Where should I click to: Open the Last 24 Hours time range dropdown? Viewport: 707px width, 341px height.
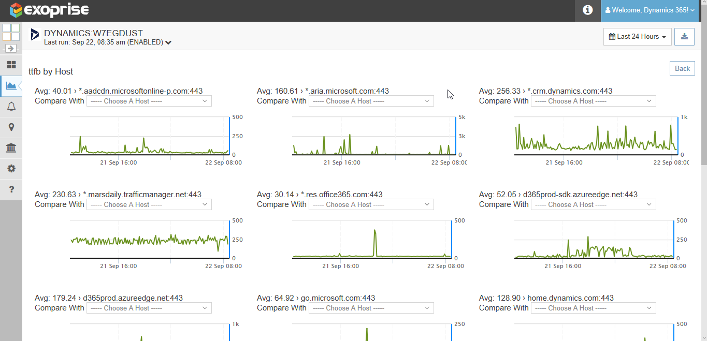click(x=637, y=37)
